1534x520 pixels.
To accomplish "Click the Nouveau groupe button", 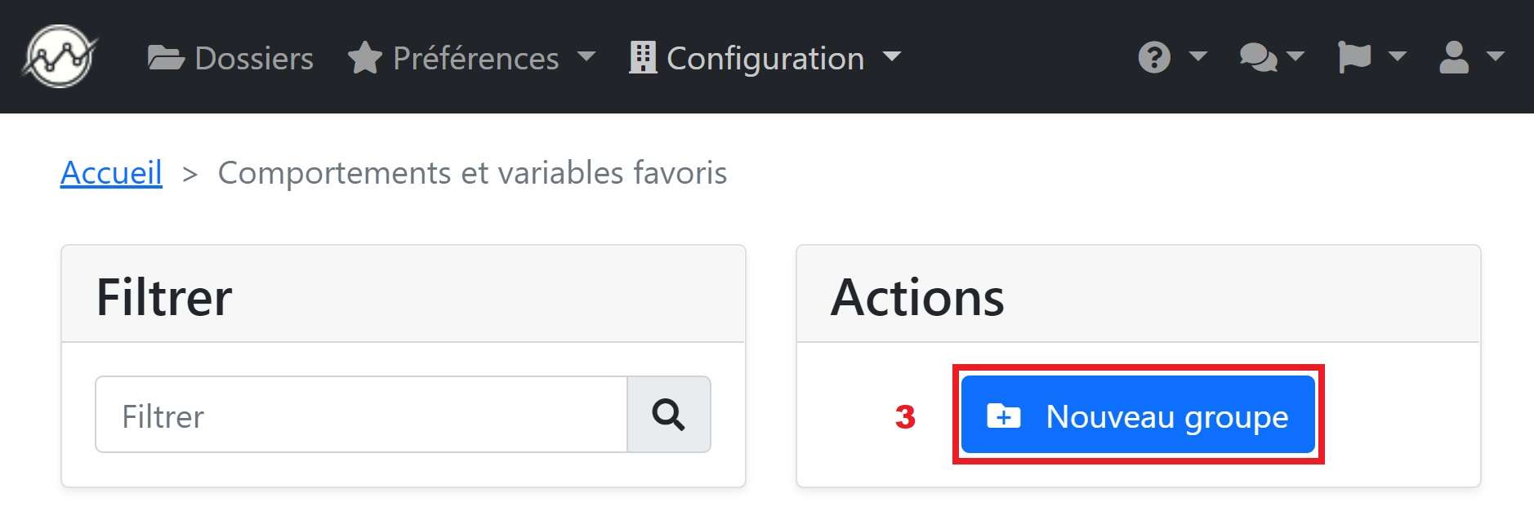I will pyautogui.click(x=1138, y=415).
